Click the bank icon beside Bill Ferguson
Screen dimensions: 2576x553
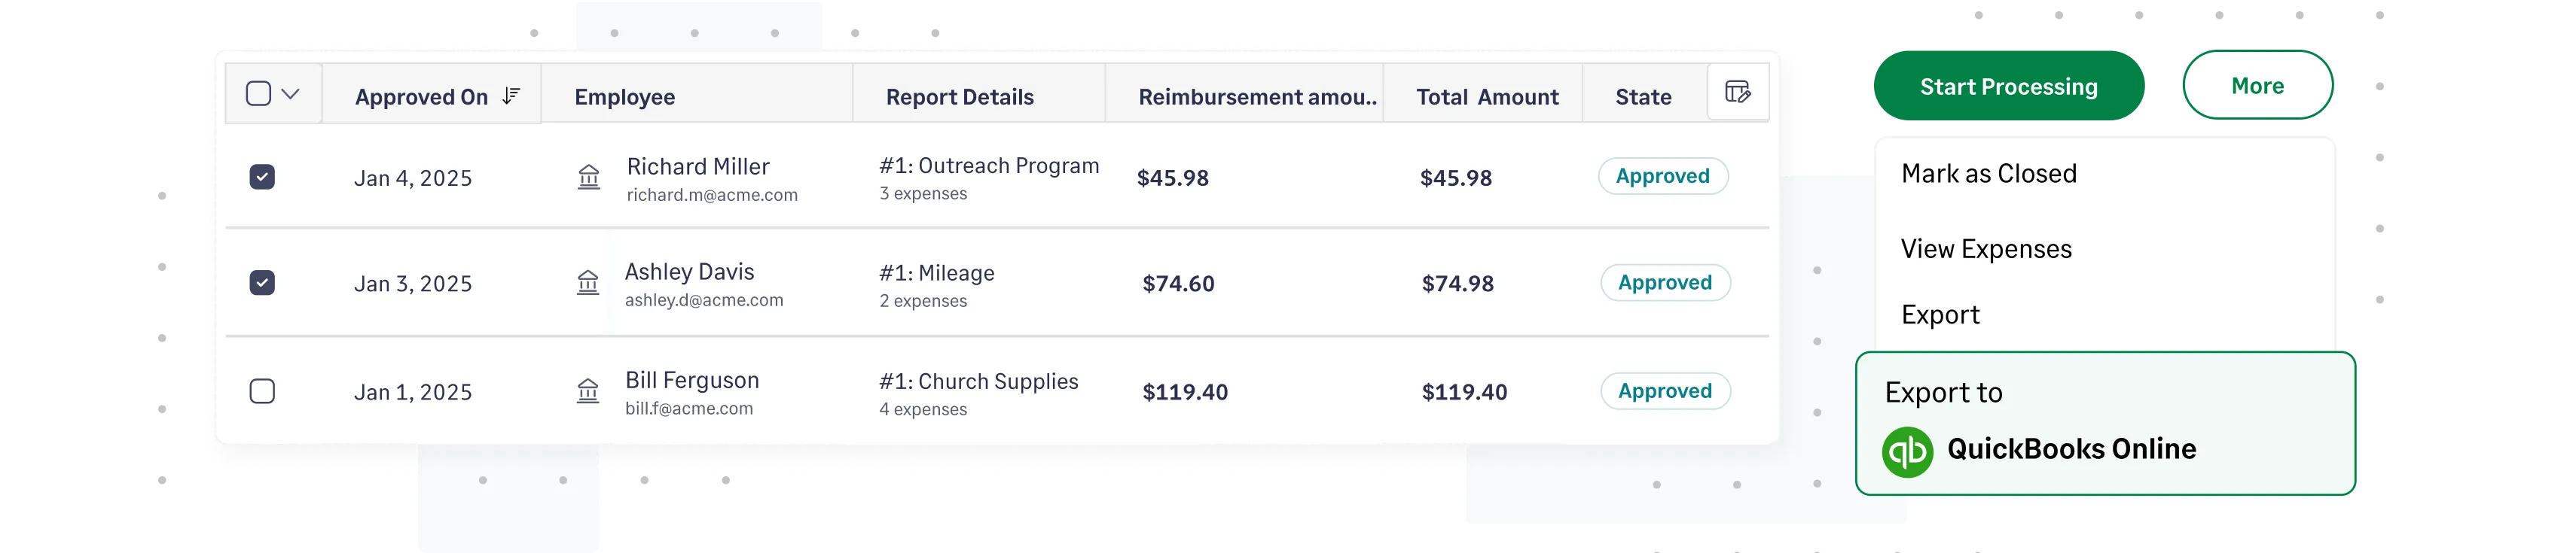(x=590, y=391)
